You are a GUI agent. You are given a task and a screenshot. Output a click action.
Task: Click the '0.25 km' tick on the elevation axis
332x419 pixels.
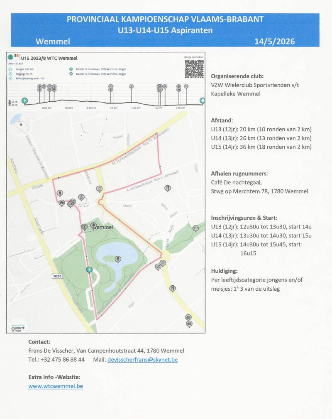[47, 108]
